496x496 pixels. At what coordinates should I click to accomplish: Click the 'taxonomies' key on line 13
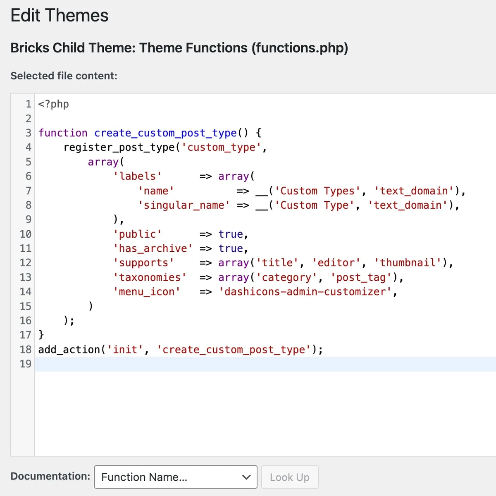(x=150, y=277)
